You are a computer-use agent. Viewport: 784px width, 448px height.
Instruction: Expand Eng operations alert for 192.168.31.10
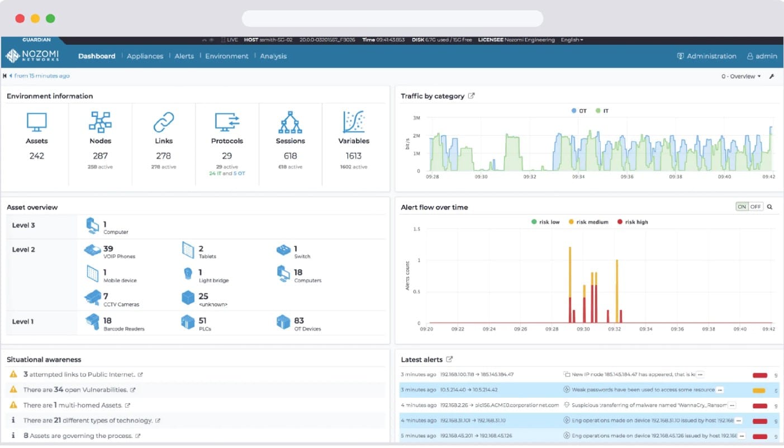[739, 421]
